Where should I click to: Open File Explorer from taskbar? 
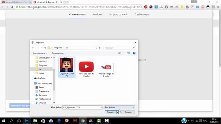pyautogui.click(x=35, y=121)
